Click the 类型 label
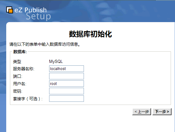175x132 pixels. tap(17, 61)
